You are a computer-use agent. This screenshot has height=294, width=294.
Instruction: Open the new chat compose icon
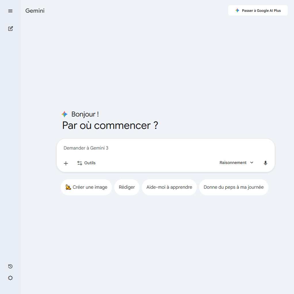coord(10,28)
